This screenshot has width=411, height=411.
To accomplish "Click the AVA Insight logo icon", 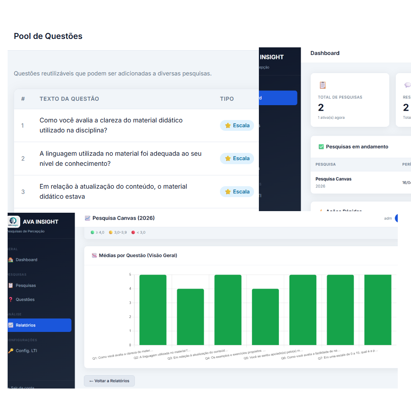I will 13,222.
